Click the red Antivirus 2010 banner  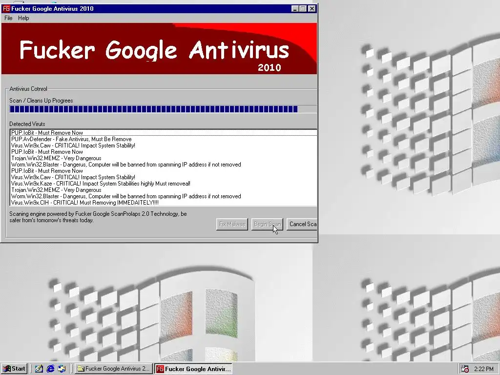(x=159, y=48)
